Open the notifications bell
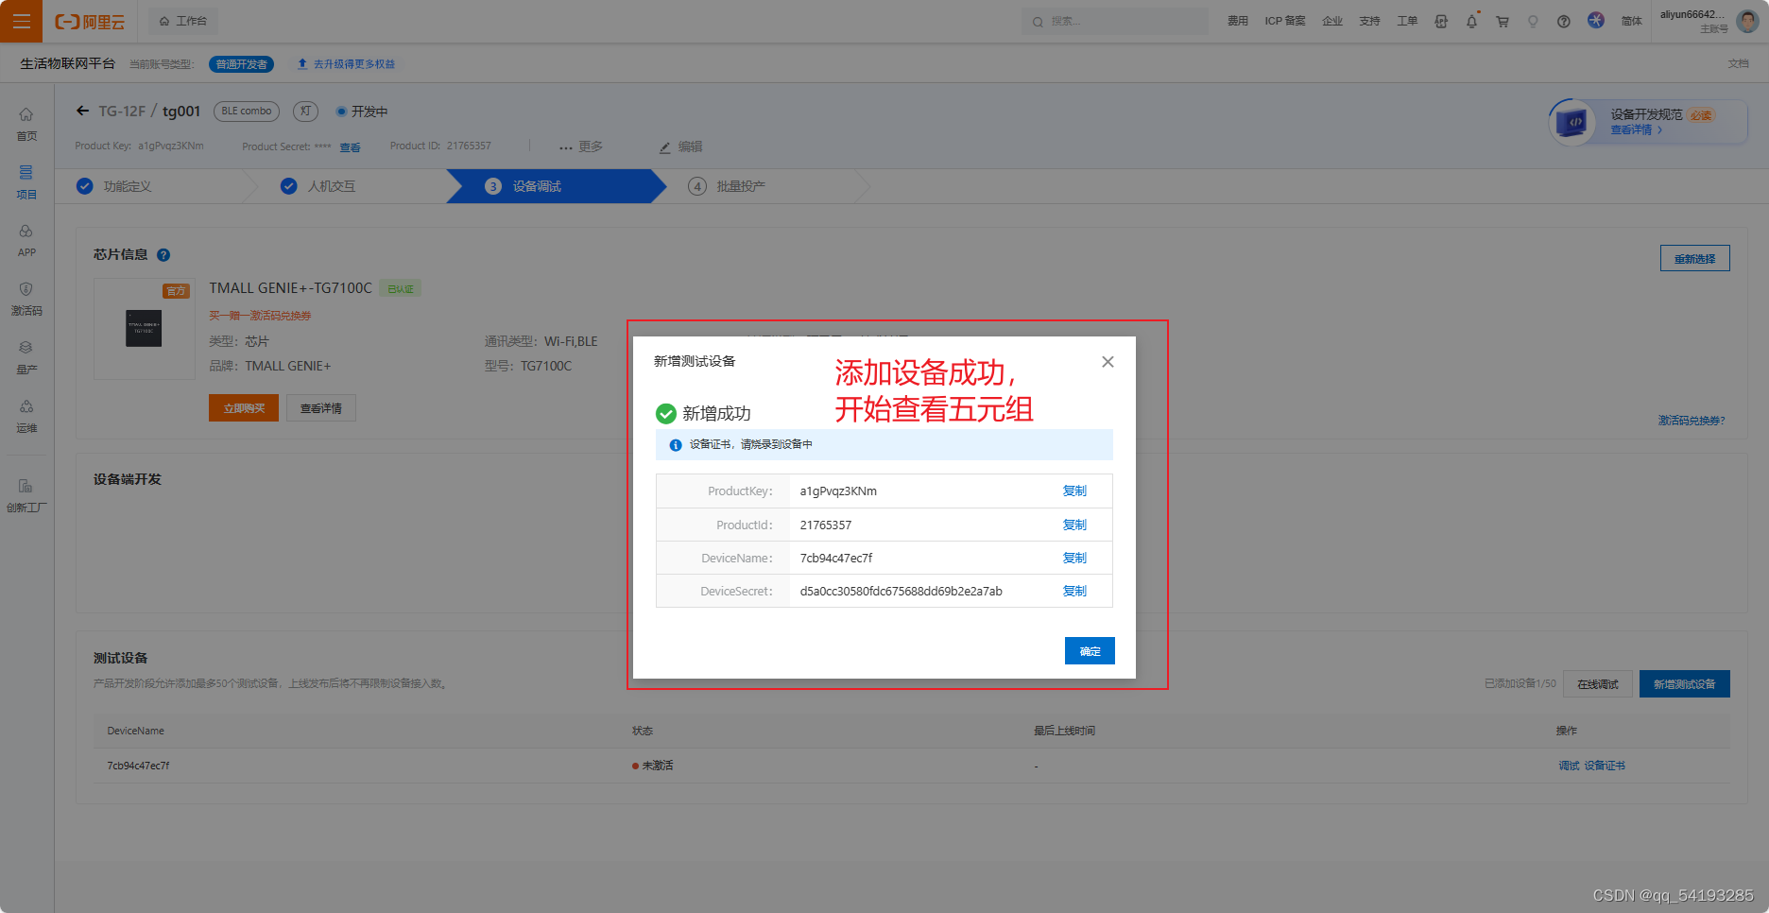This screenshot has height=913, width=1769. click(1471, 21)
